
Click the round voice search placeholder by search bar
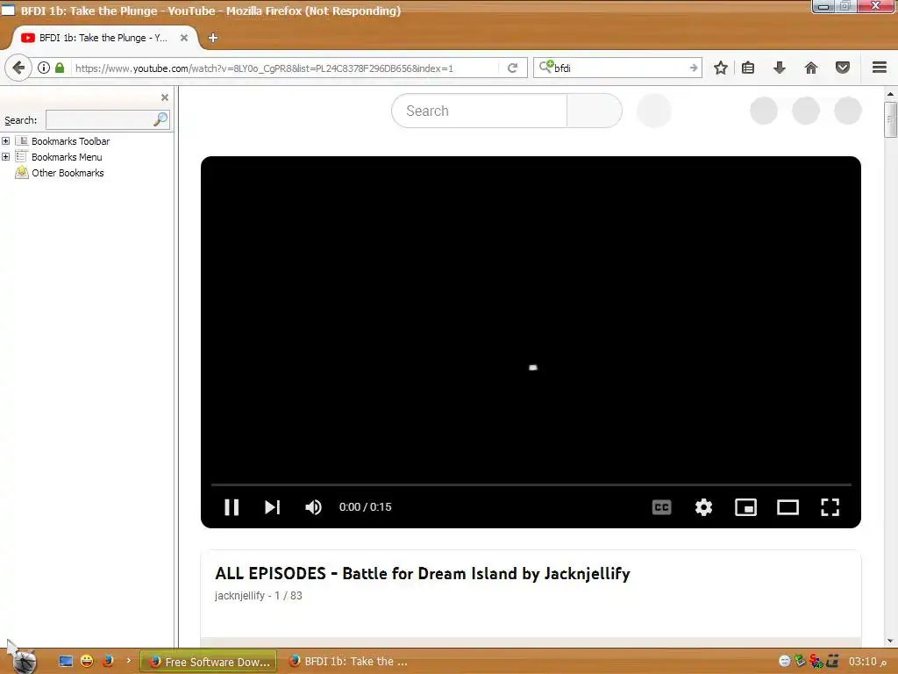[653, 111]
